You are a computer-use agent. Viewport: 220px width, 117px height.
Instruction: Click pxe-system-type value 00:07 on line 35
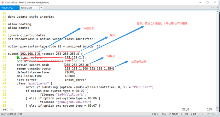[x=92, y=106]
